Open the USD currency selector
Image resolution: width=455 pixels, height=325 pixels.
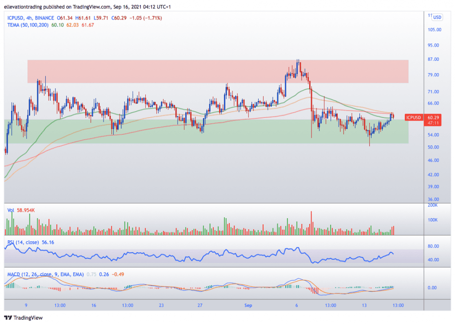click(x=437, y=17)
